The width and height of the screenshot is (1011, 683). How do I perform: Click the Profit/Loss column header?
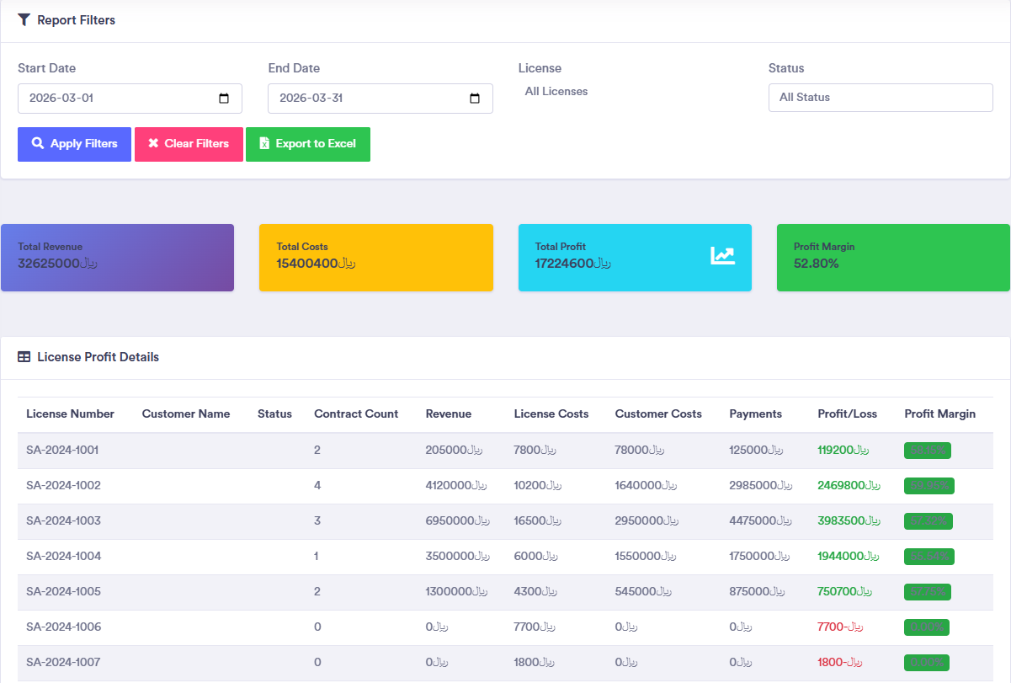pyautogui.click(x=848, y=414)
